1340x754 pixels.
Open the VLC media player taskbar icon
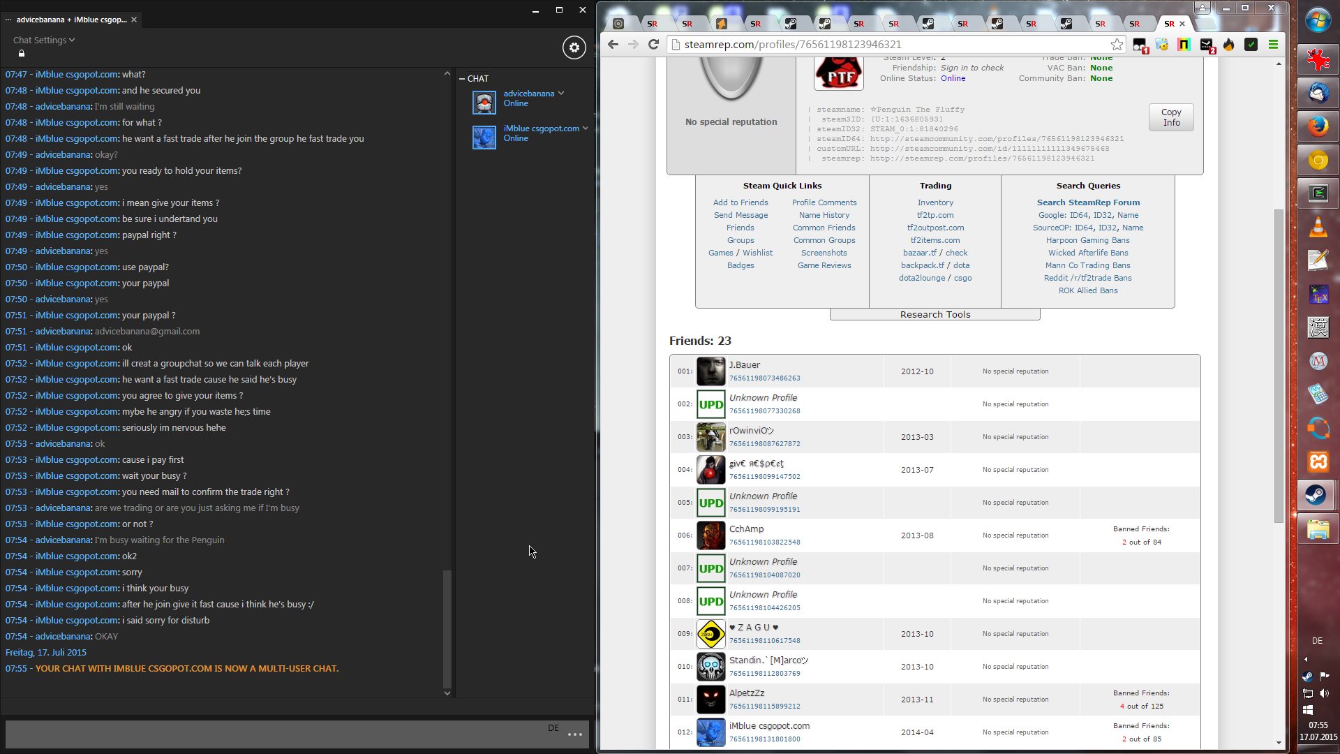coord(1318,227)
